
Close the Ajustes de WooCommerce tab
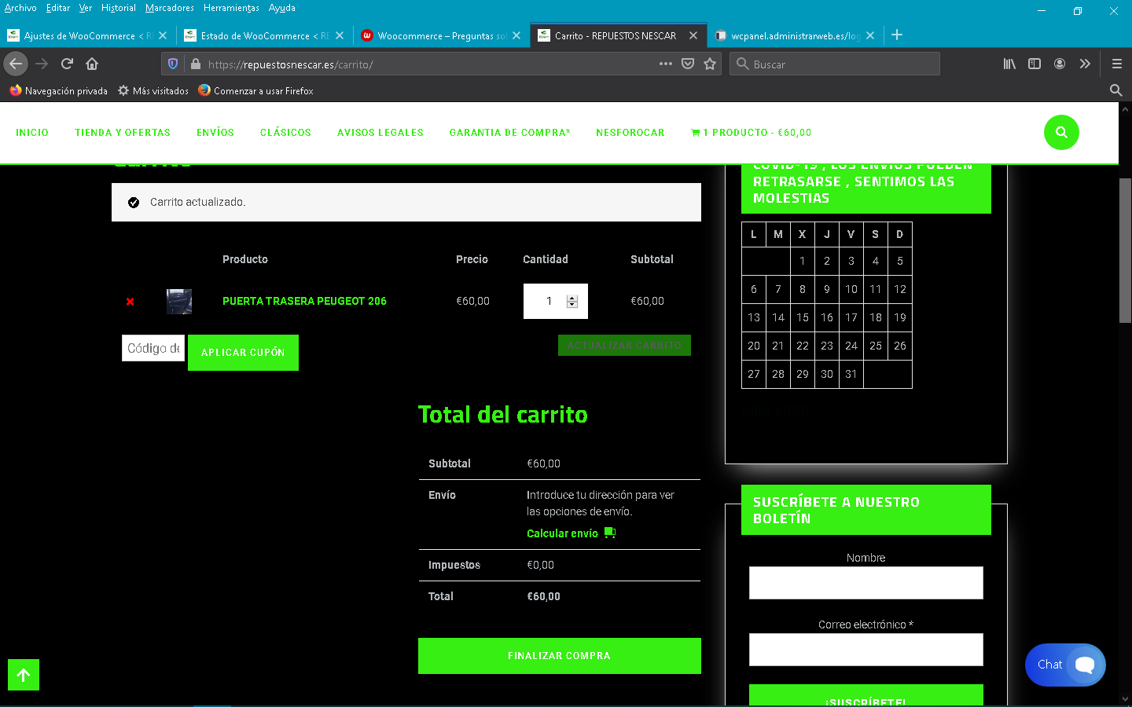click(163, 35)
